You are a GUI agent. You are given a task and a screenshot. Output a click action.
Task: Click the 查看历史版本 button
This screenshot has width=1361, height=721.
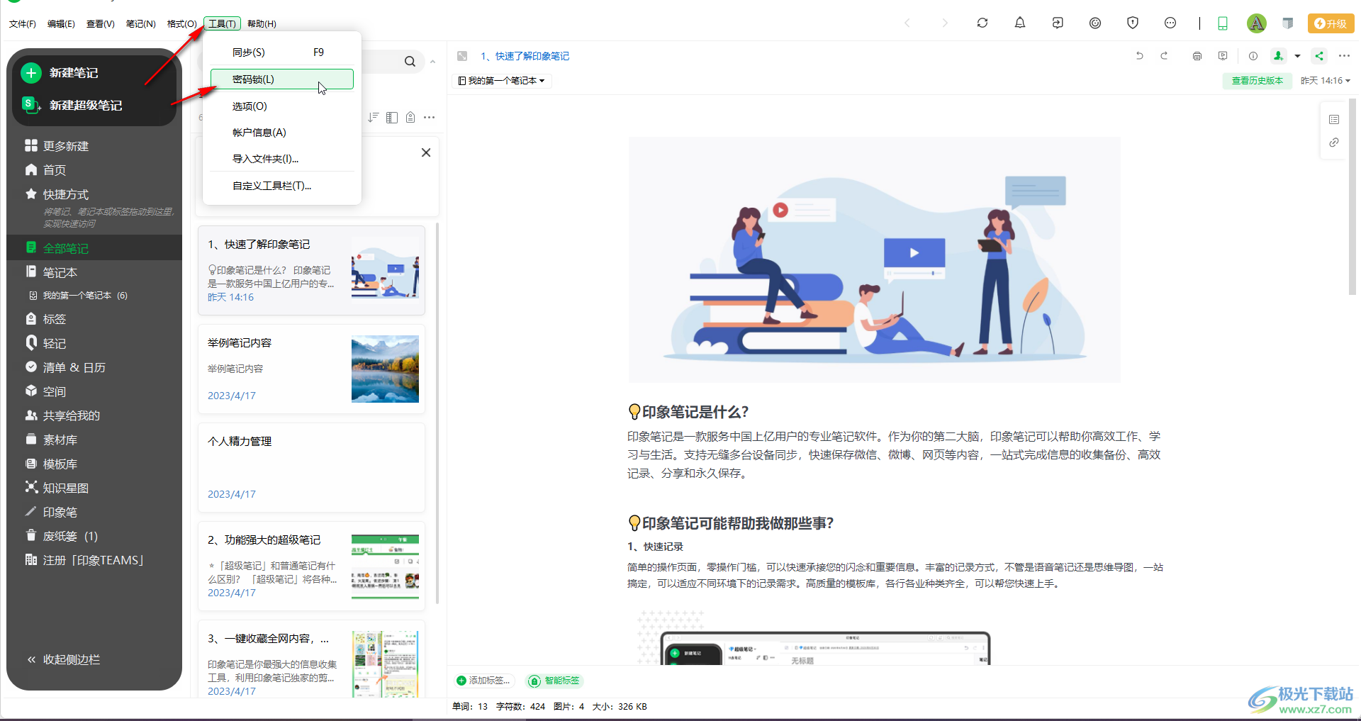coord(1258,81)
